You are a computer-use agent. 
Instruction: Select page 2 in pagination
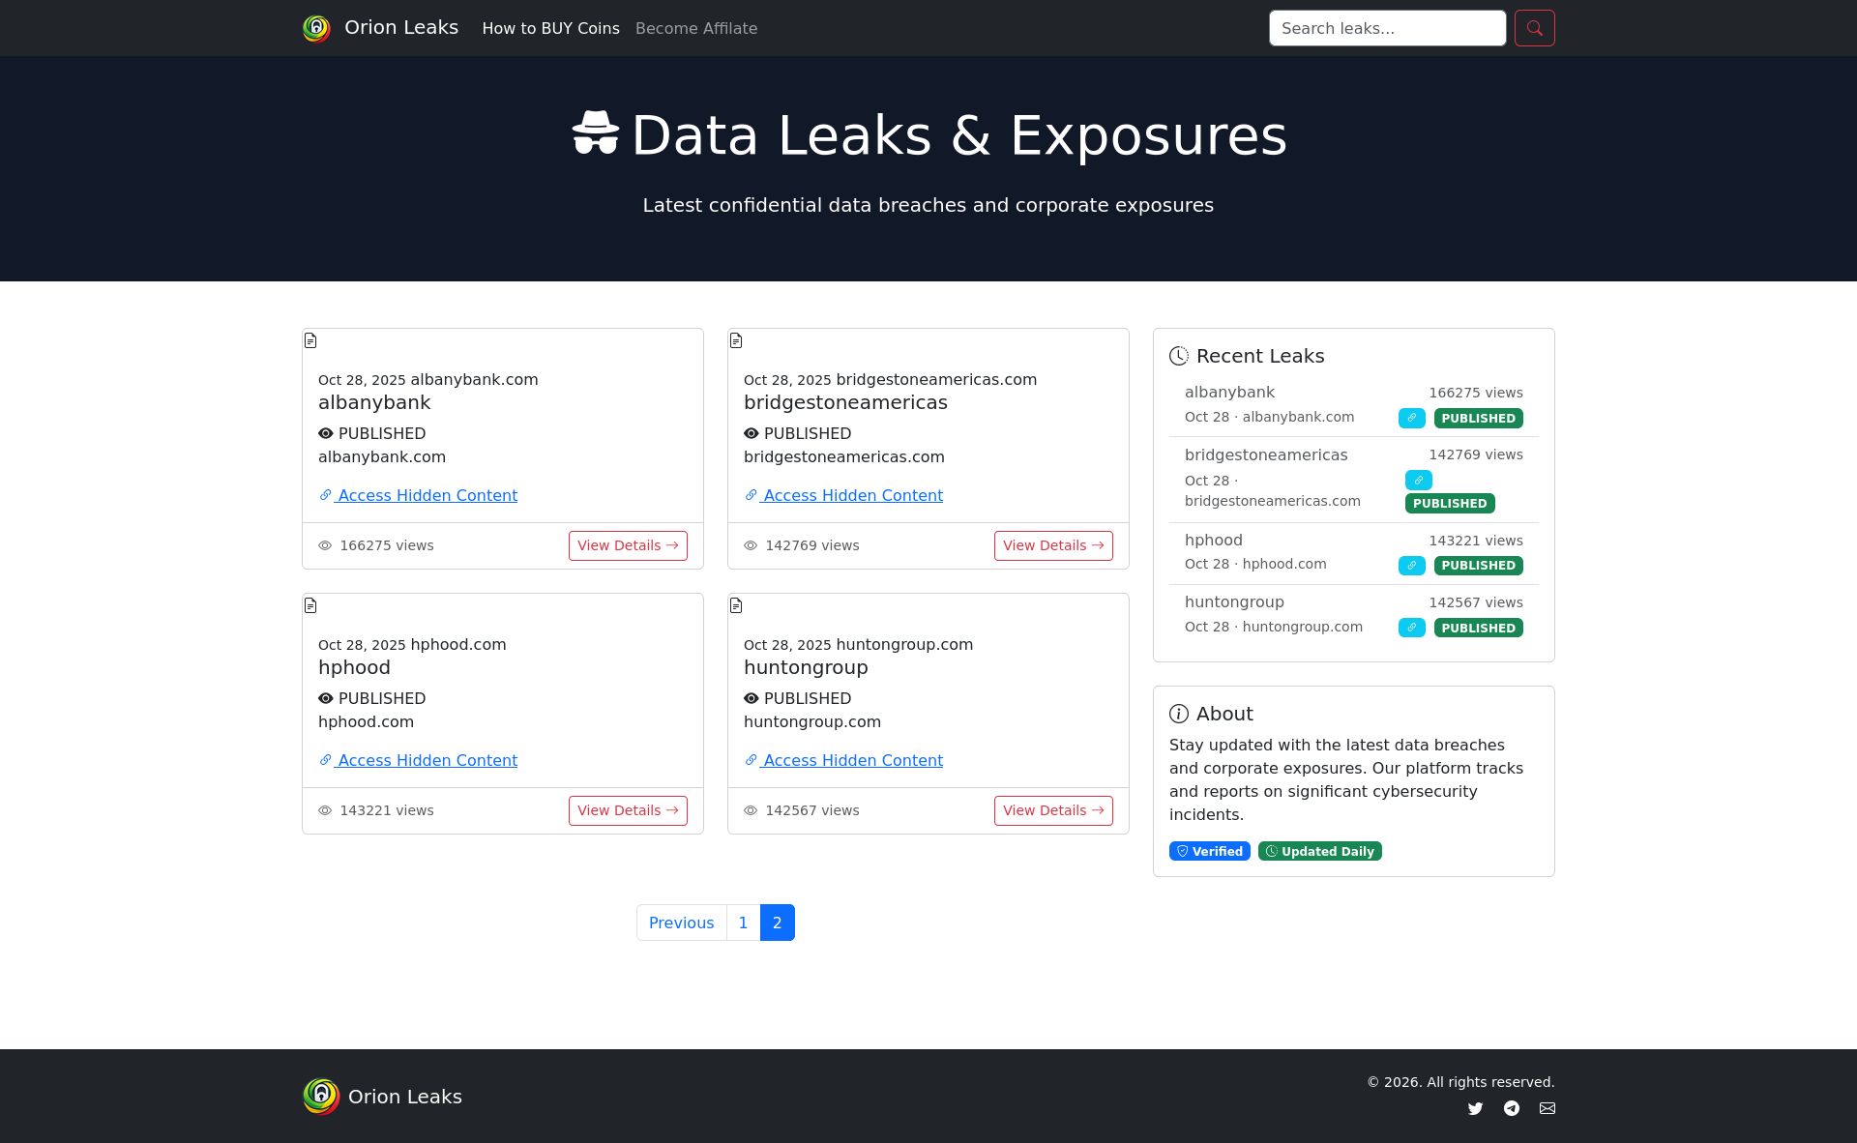click(x=777, y=923)
